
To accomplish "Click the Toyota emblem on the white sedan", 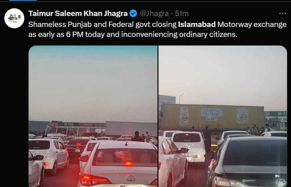I will 131,178.
